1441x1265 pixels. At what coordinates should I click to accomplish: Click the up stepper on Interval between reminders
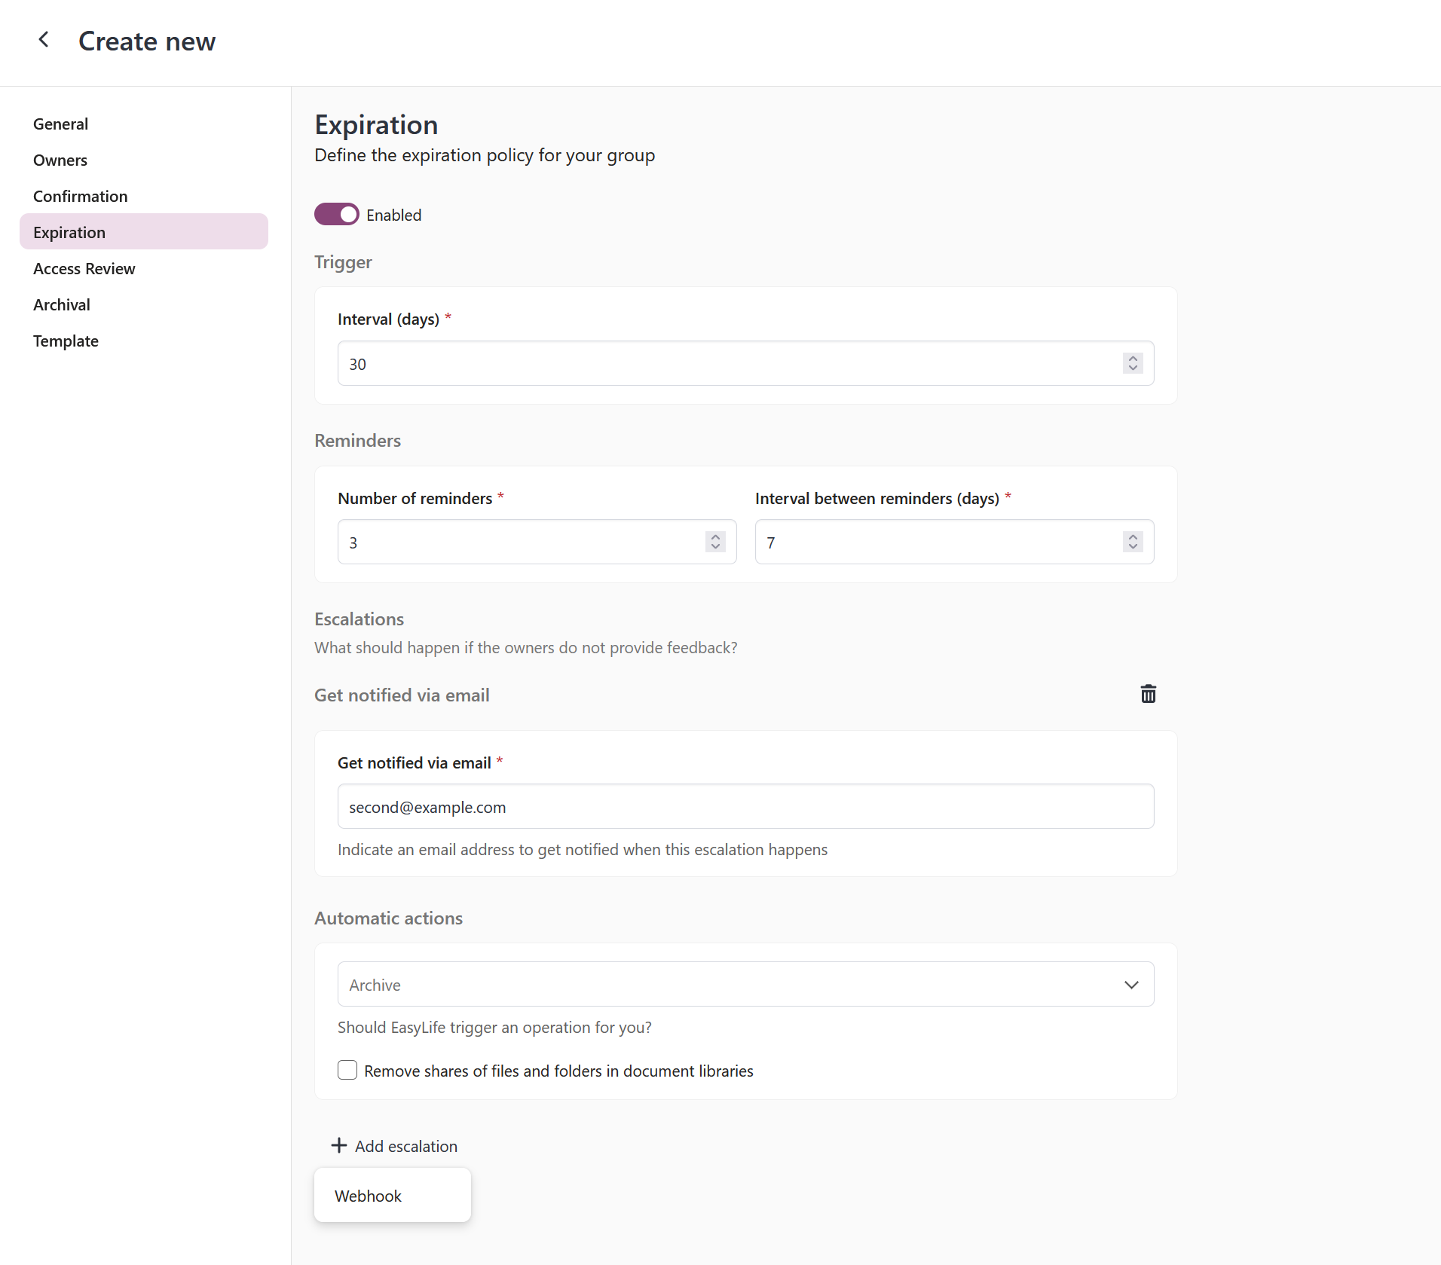point(1133,536)
